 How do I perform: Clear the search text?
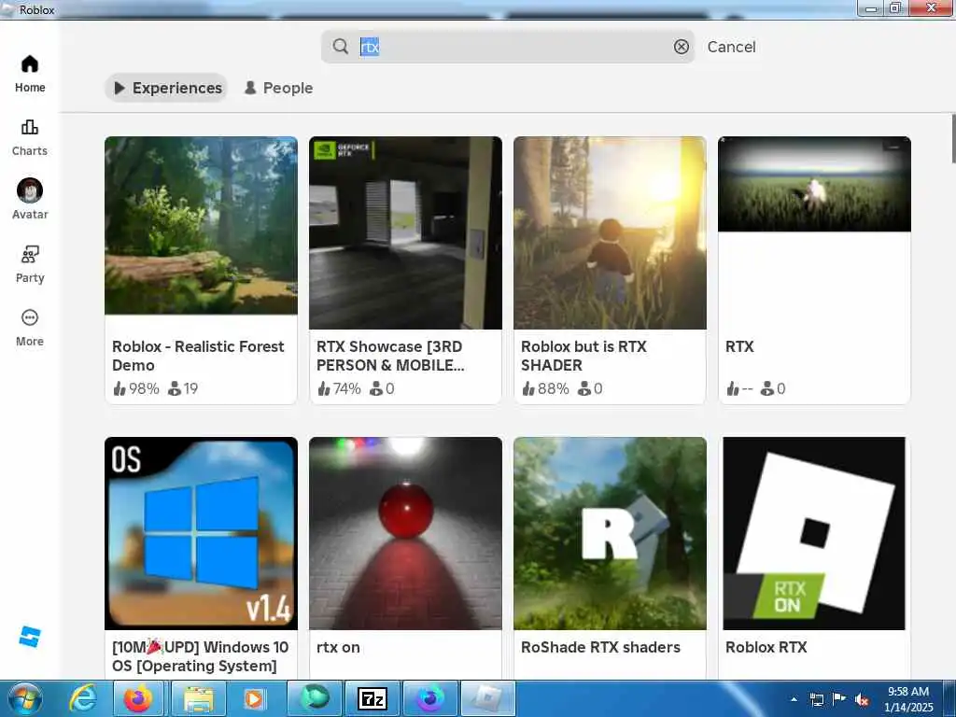pyautogui.click(x=681, y=47)
